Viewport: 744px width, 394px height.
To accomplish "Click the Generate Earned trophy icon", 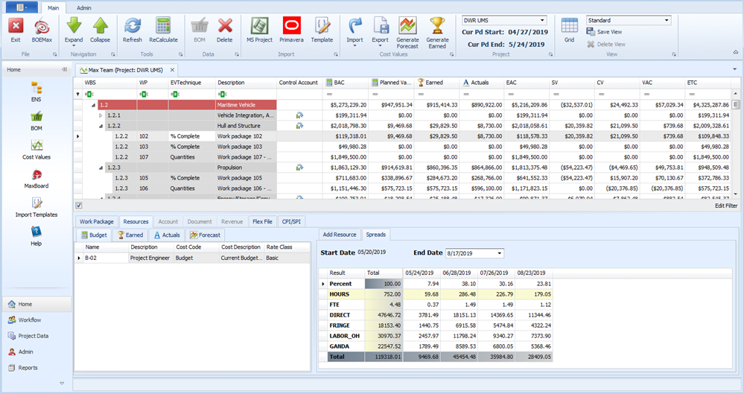I will (437, 28).
